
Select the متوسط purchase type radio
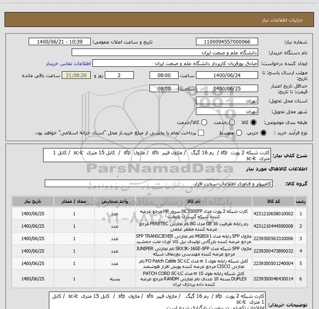[239, 133]
